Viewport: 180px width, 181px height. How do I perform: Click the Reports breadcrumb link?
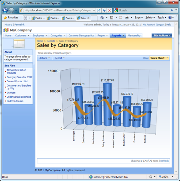(51, 41)
